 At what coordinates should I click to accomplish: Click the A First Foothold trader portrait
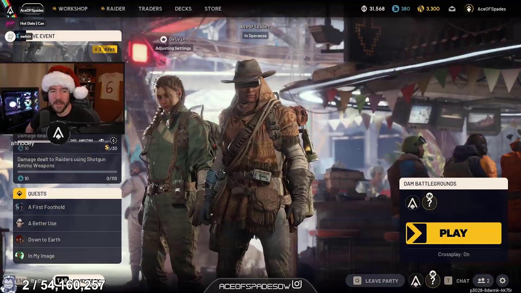[20, 207]
